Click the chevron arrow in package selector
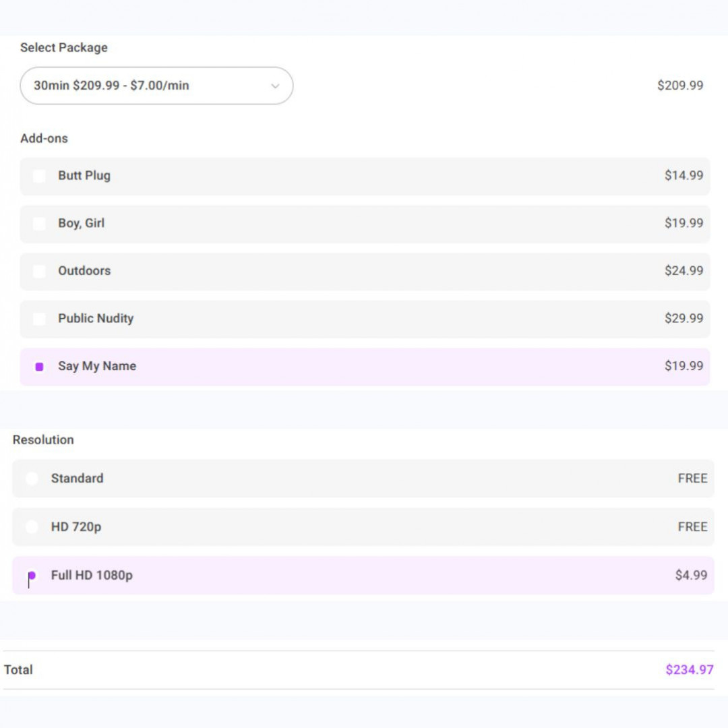Screen dimensions: 728x728 [275, 86]
